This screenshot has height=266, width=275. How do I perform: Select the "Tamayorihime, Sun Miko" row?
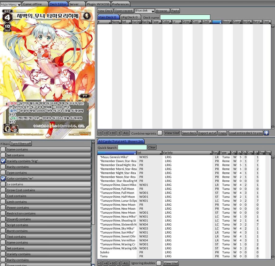point(184,232)
